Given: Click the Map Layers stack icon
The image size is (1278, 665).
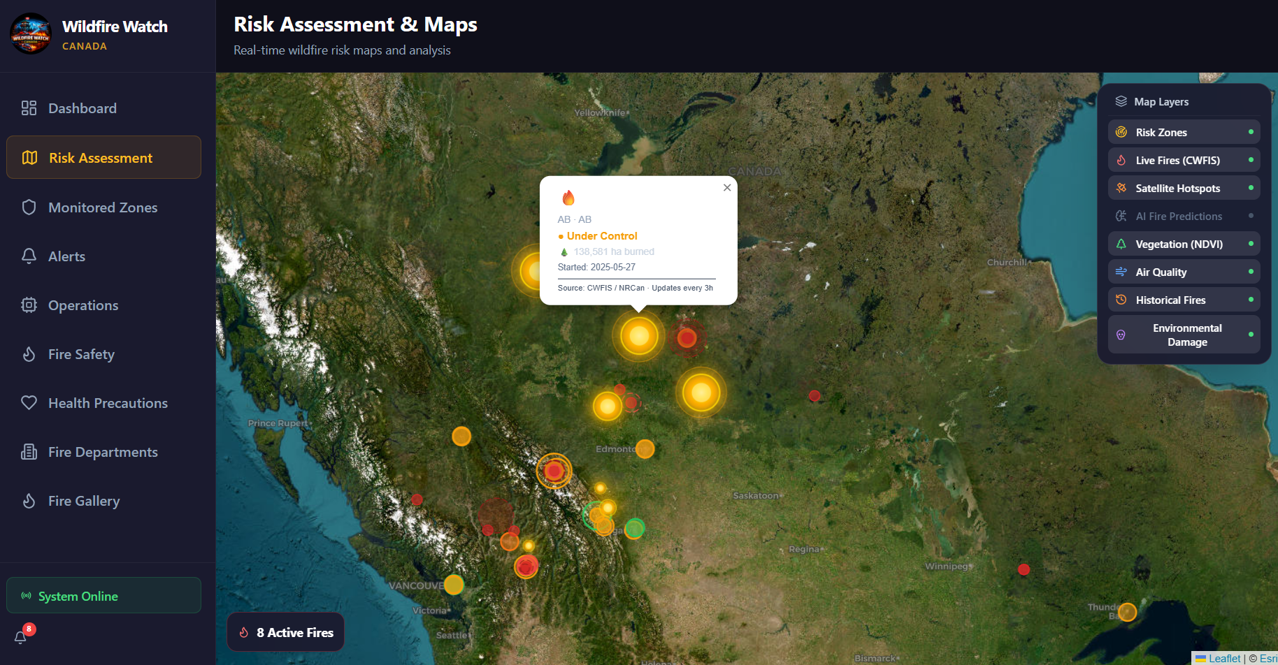Looking at the screenshot, I should point(1121,101).
